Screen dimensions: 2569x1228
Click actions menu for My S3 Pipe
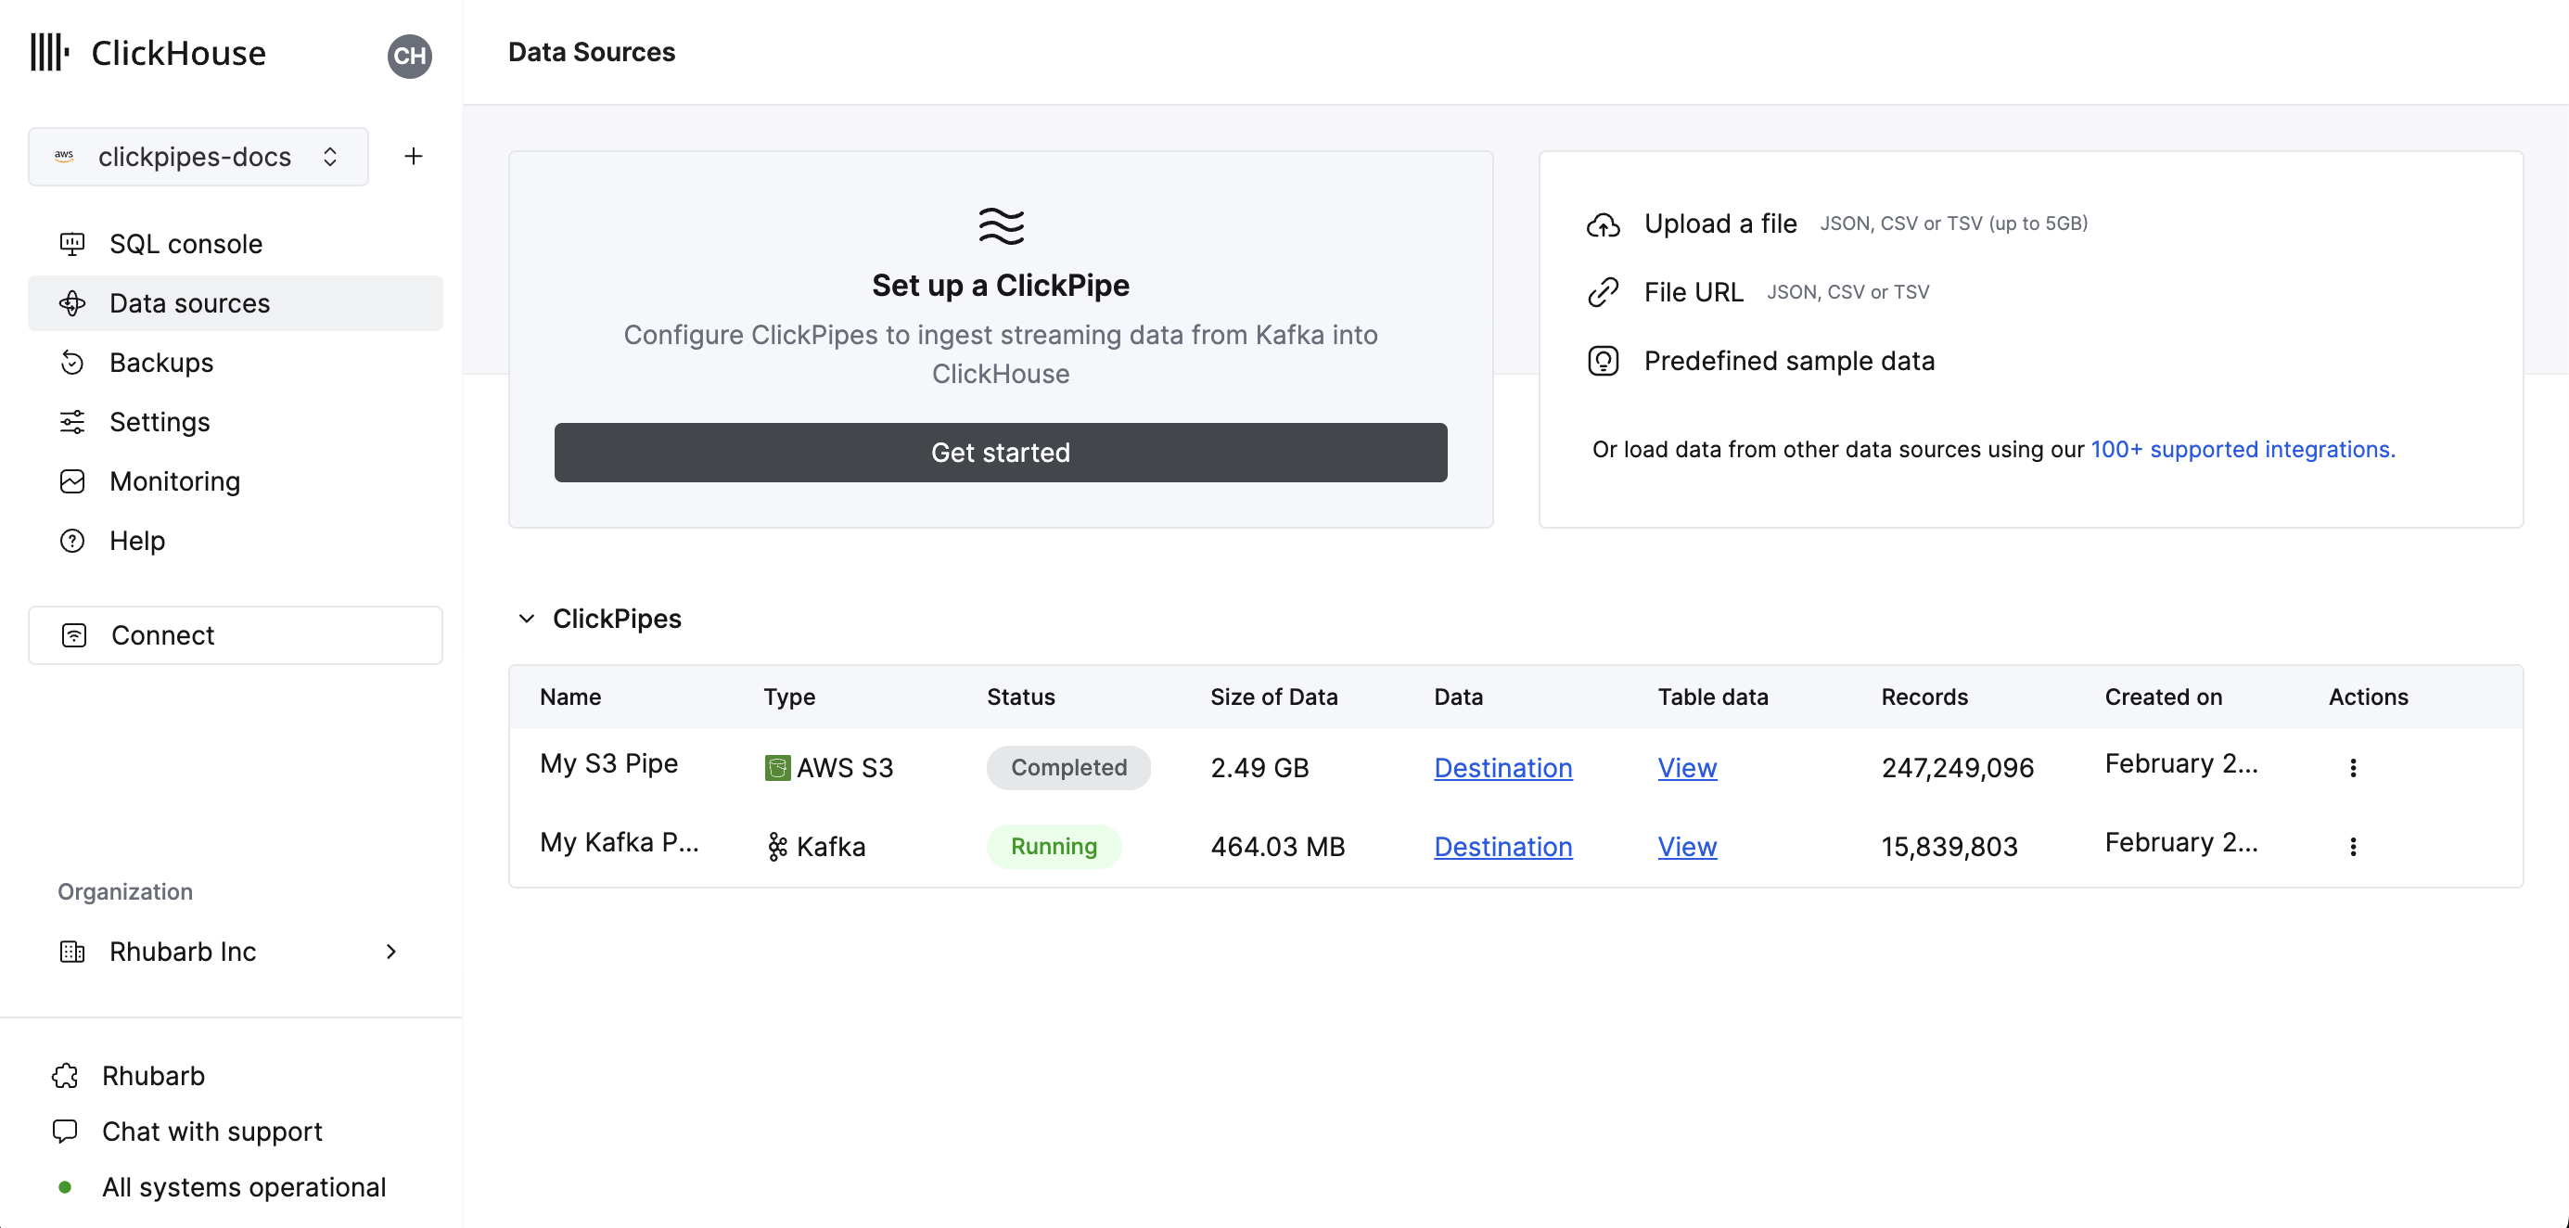2353,767
